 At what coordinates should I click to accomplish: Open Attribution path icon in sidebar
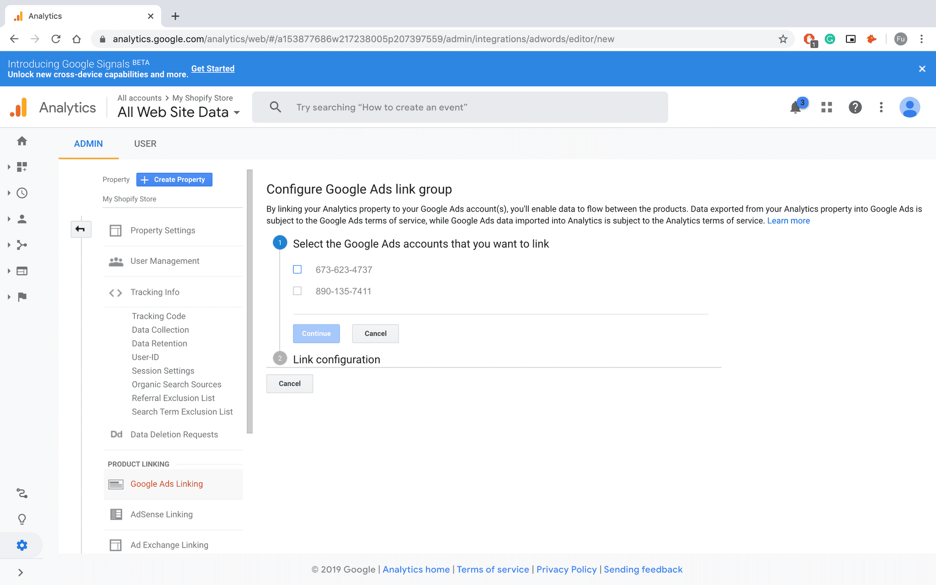(x=22, y=493)
